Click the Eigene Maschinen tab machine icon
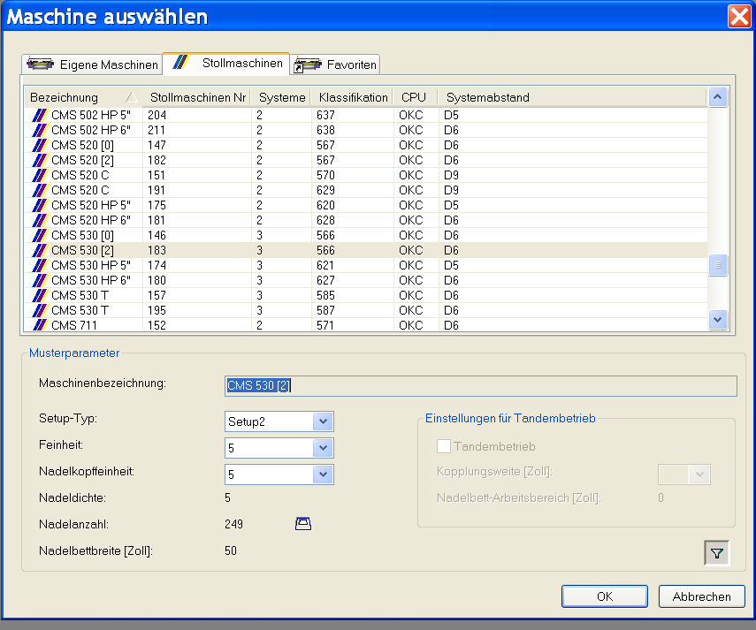Viewport: 756px width, 630px height. click(41, 65)
